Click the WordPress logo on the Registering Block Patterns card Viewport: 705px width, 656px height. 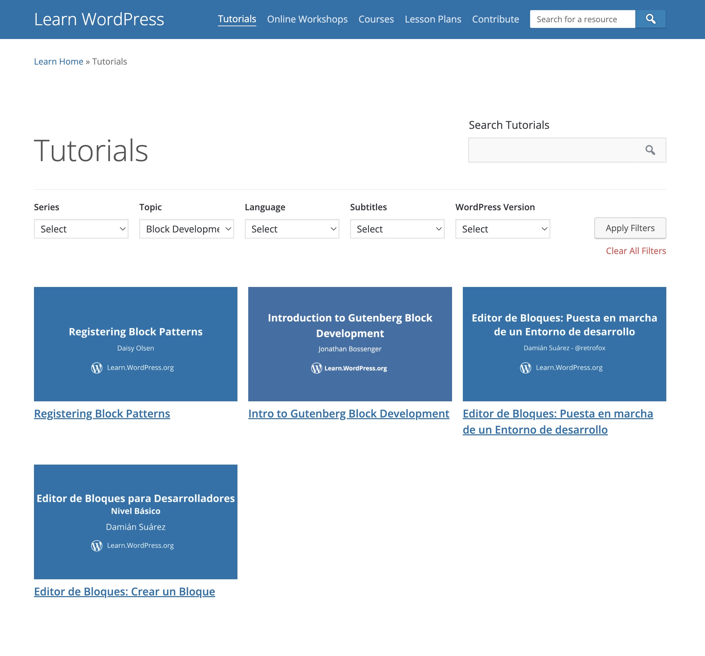96,368
